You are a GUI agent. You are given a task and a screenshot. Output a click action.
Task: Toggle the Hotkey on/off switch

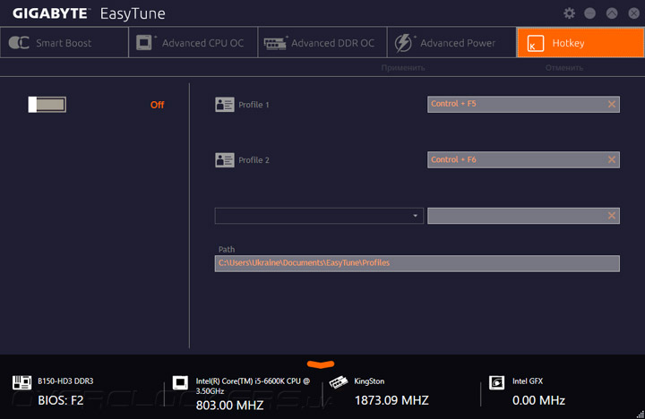pos(47,105)
